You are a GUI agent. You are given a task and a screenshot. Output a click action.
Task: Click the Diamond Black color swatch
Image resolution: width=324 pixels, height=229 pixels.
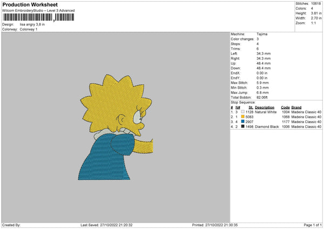pos(242,126)
